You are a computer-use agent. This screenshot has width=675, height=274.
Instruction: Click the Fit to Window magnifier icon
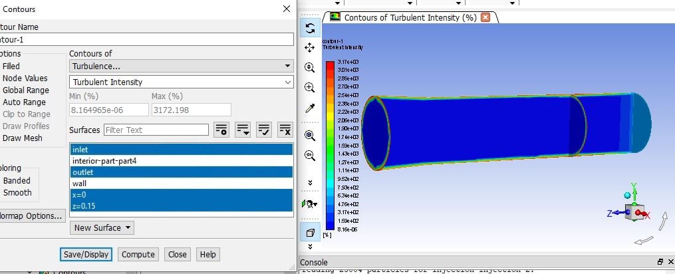tap(309, 135)
